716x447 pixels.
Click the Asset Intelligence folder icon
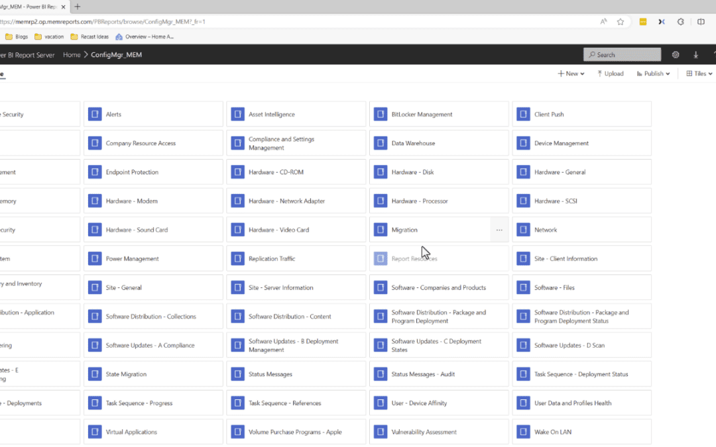[x=237, y=114]
